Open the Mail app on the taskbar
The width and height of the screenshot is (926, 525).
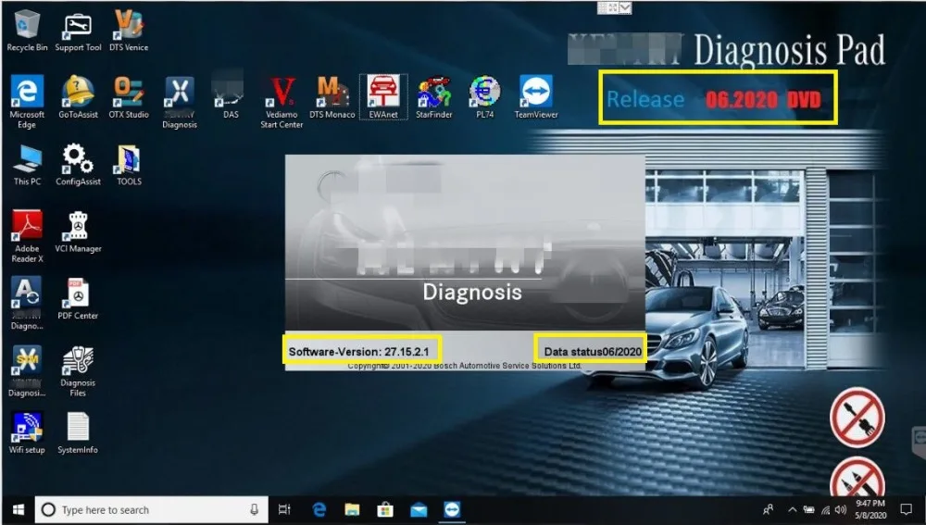click(x=419, y=509)
